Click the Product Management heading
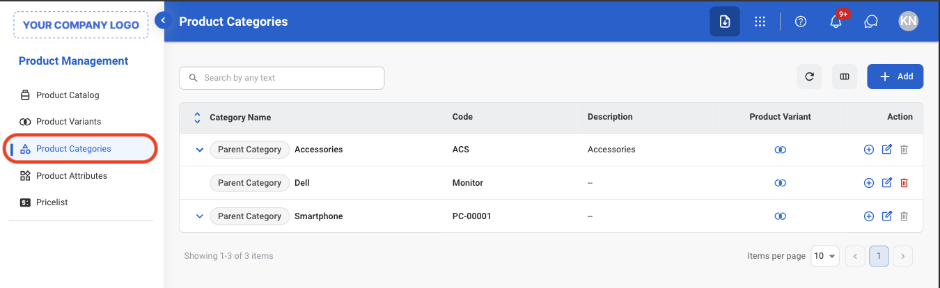The width and height of the screenshot is (940, 288). [x=74, y=61]
